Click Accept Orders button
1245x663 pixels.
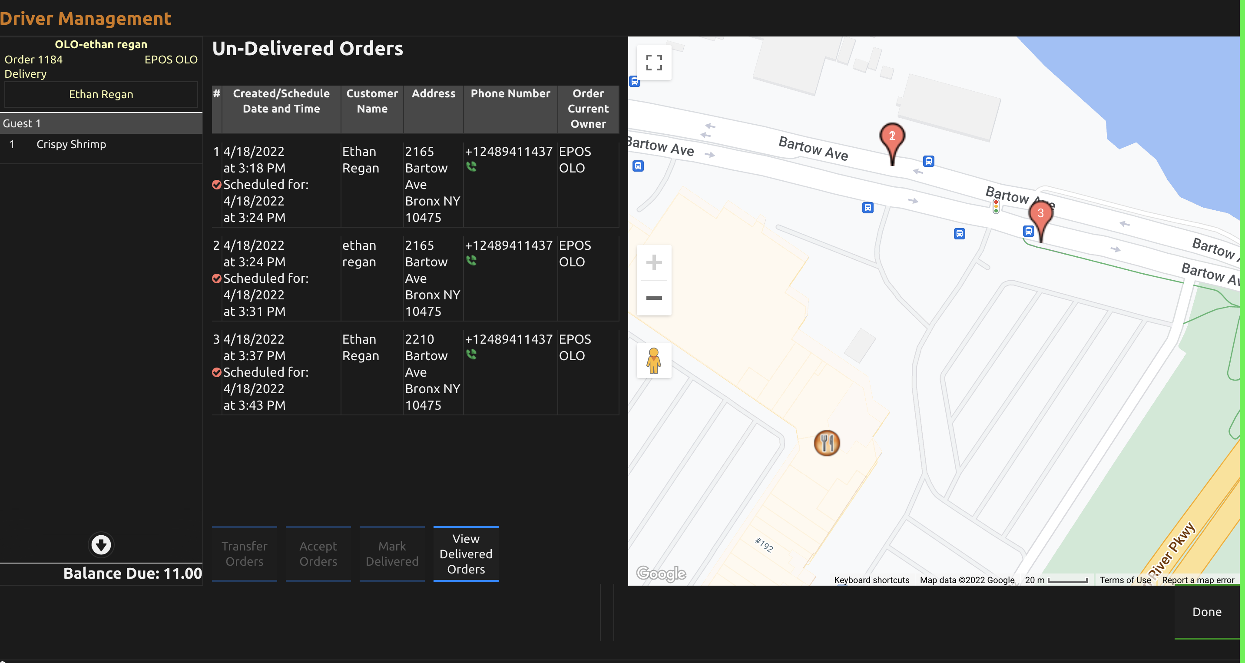tap(318, 554)
